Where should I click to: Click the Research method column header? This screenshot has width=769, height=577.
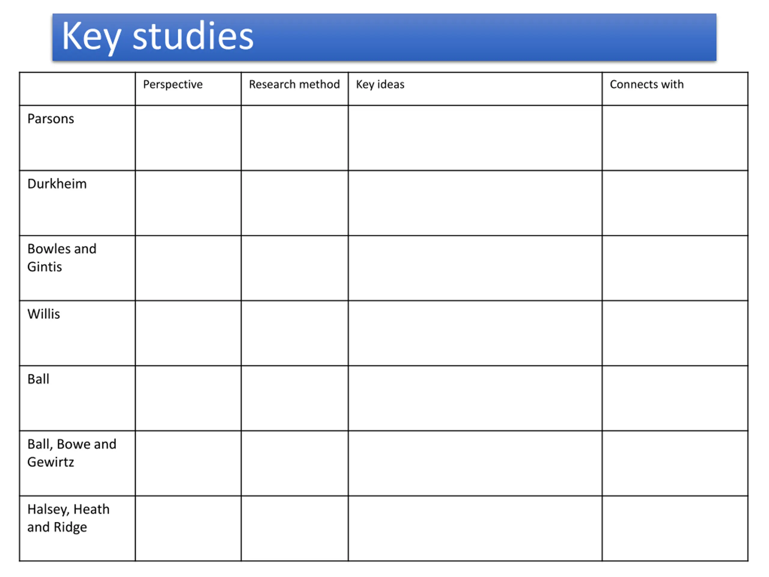click(x=294, y=84)
